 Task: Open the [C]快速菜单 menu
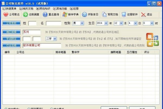(x=9, y=9)
